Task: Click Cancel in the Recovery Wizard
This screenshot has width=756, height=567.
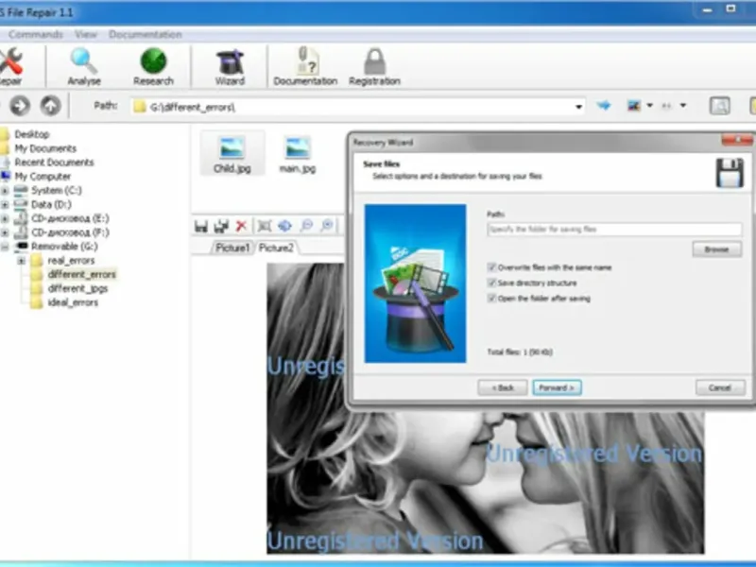Action: tap(720, 387)
